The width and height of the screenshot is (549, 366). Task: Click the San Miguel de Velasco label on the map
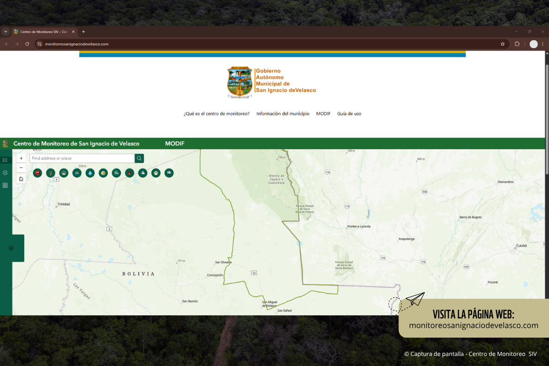click(270, 304)
